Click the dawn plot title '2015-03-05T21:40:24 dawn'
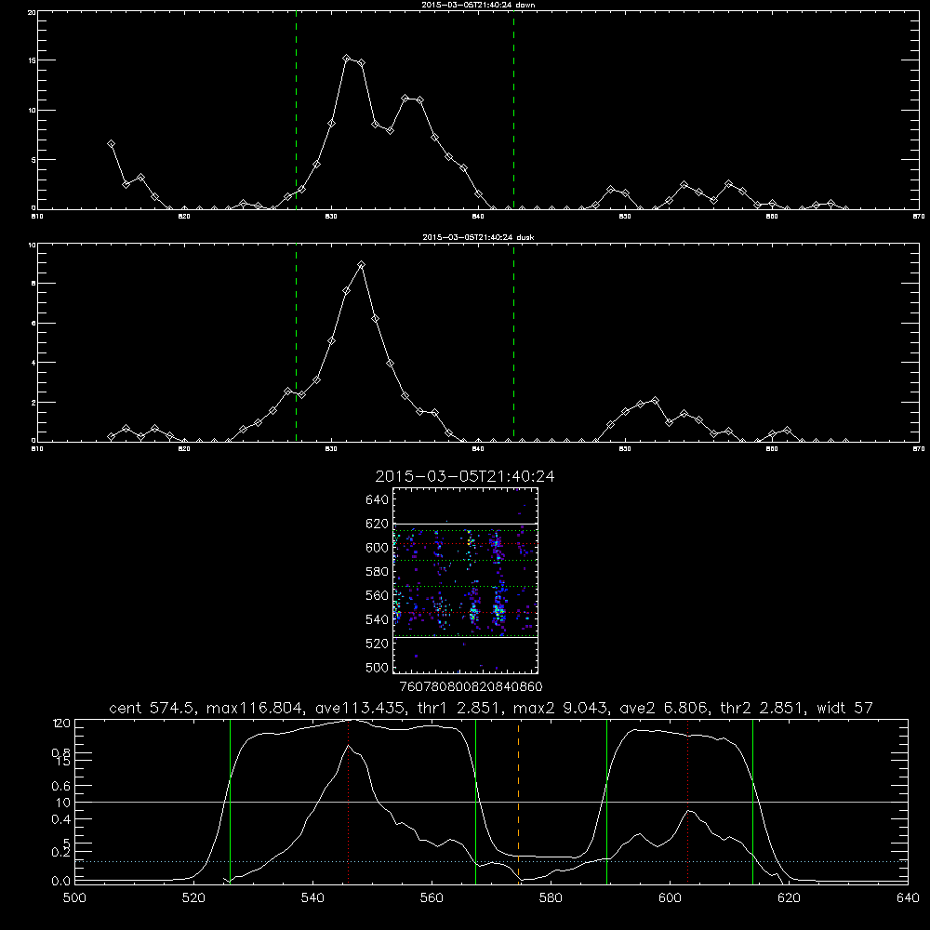 [478, 5]
